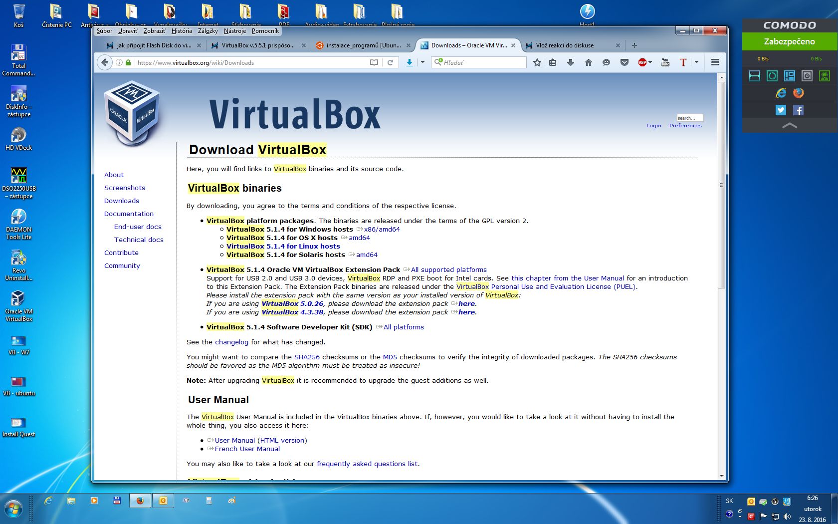Click the Twitter icon in Comodo widget
Image resolution: width=838 pixels, height=524 pixels.
781,110
